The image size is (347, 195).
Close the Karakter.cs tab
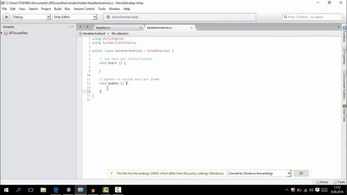click(140, 28)
